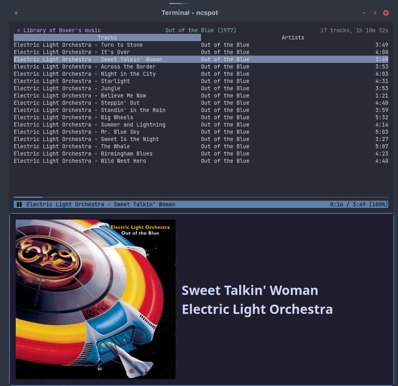
Task: Go back to Library of Boxer's music
Action: pos(59,30)
